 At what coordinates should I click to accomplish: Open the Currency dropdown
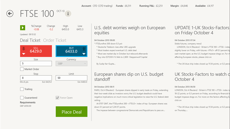pos(71,64)
